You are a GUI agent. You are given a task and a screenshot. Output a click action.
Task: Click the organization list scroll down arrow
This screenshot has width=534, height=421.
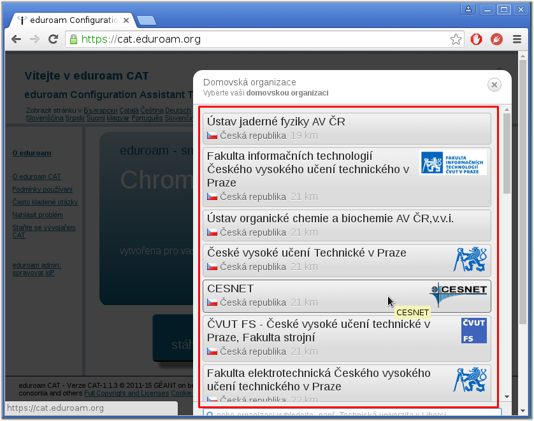(x=507, y=397)
